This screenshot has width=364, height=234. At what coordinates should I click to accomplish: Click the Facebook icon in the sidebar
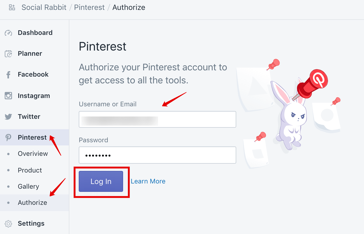point(8,75)
